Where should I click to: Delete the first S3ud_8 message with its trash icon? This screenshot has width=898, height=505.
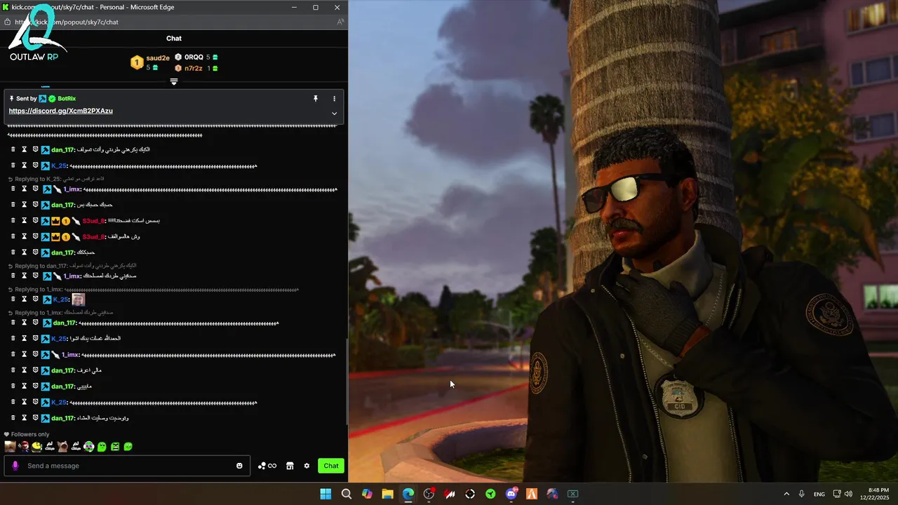click(13, 220)
